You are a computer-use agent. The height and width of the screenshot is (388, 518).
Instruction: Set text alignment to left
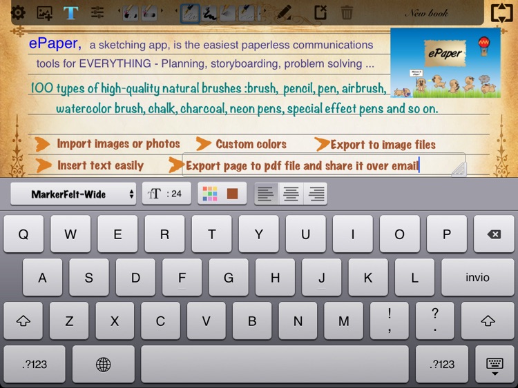267,194
